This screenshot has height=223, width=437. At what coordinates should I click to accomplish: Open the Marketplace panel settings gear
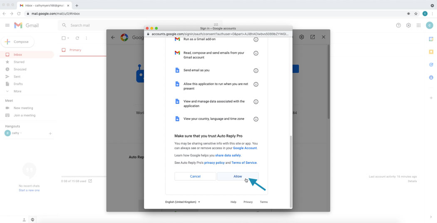click(302, 37)
